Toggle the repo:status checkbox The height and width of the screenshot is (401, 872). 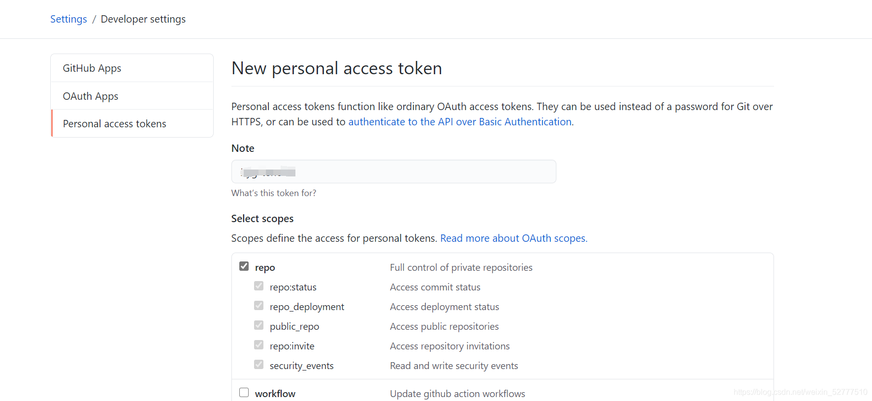pos(259,286)
